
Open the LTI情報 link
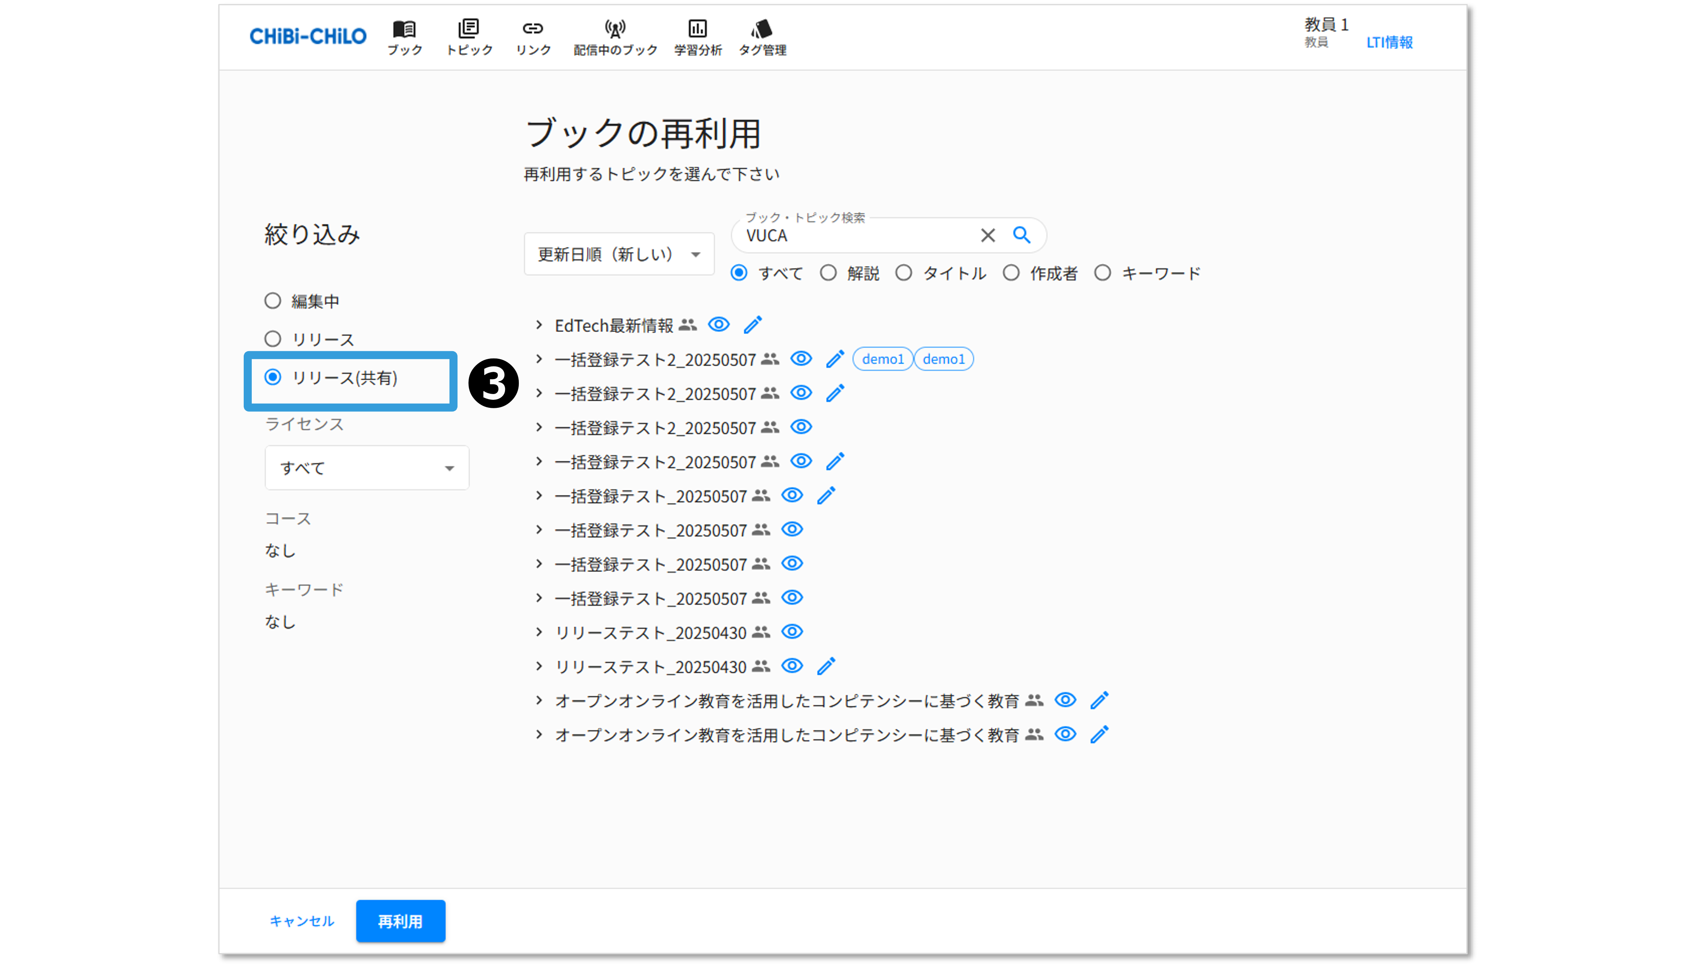click(x=1389, y=43)
